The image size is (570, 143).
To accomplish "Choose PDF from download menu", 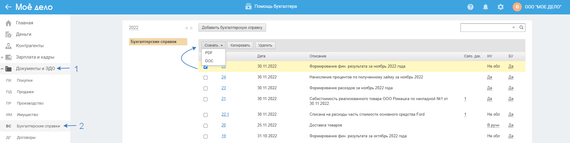I will (x=209, y=53).
